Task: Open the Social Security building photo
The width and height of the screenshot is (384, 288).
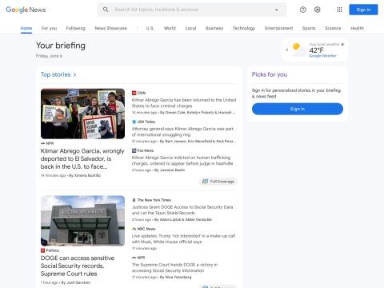Action: pos(82,221)
